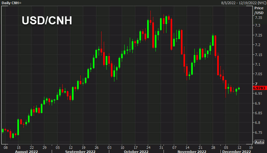267x153 pixels.
Task: Click the 19 date tick in December
Action: pyautogui.click(x=251, y=148)
